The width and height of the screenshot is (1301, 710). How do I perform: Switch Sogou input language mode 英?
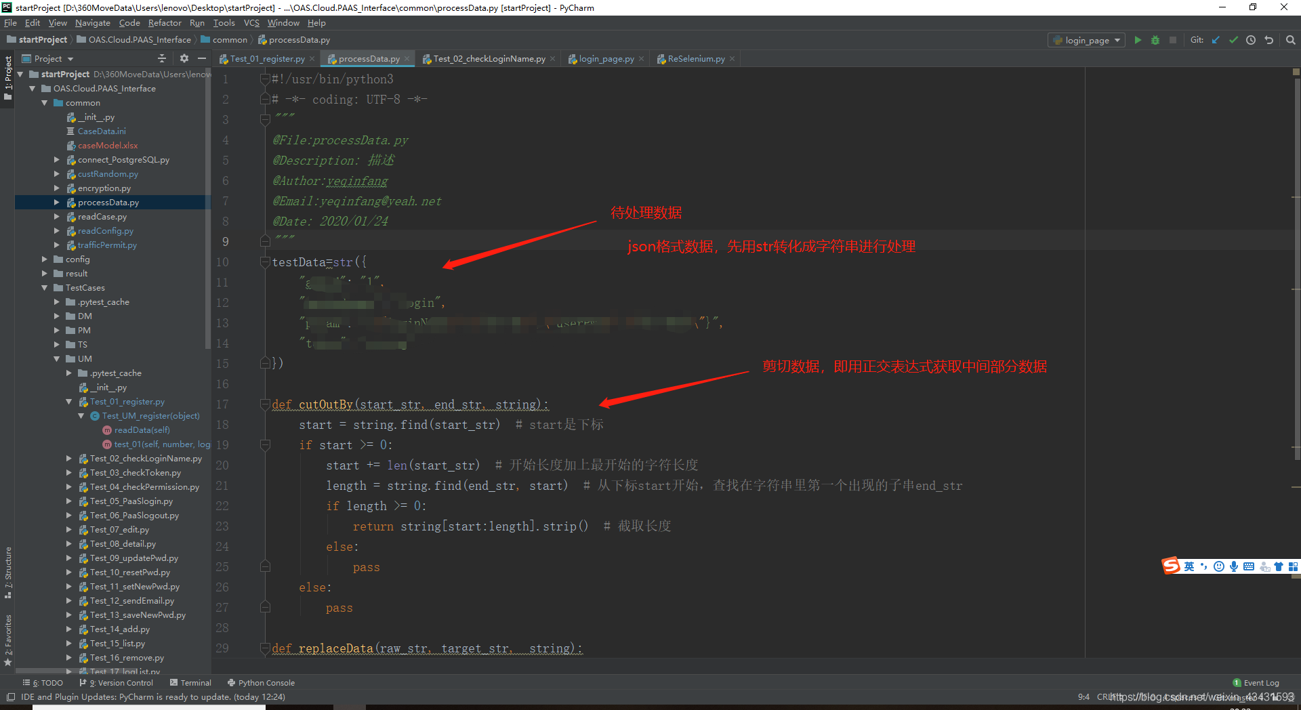click(x=1189, y=566)
